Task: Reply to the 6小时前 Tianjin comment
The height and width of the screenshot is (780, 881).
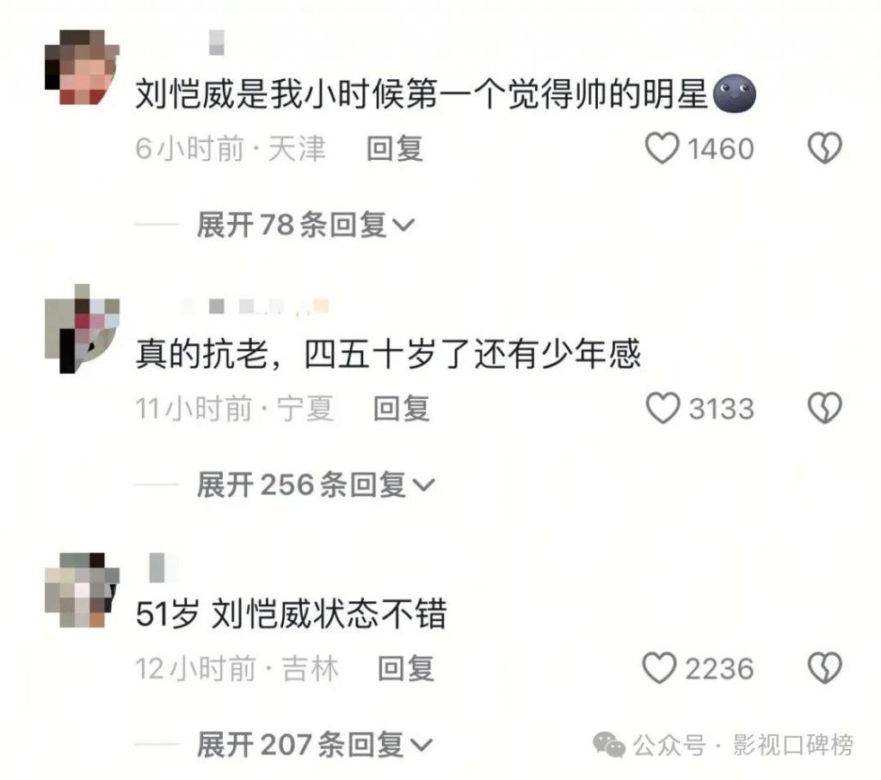Action: pyautogui.click(x=394, y=149)
